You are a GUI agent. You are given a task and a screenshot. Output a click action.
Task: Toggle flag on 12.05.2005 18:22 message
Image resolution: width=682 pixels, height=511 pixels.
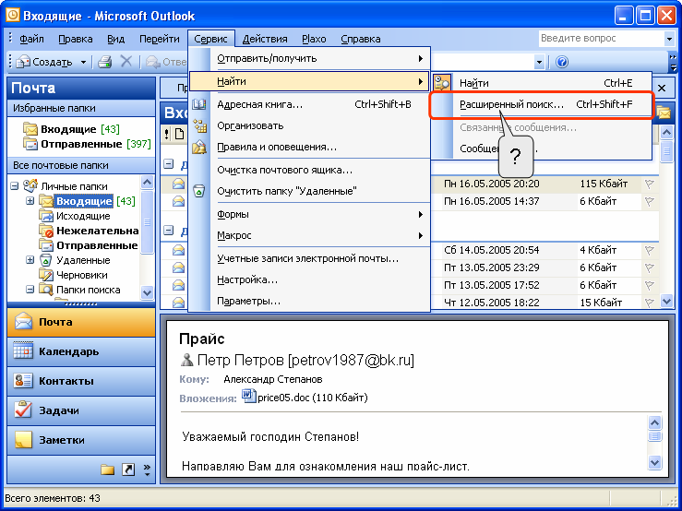[650, 303]
